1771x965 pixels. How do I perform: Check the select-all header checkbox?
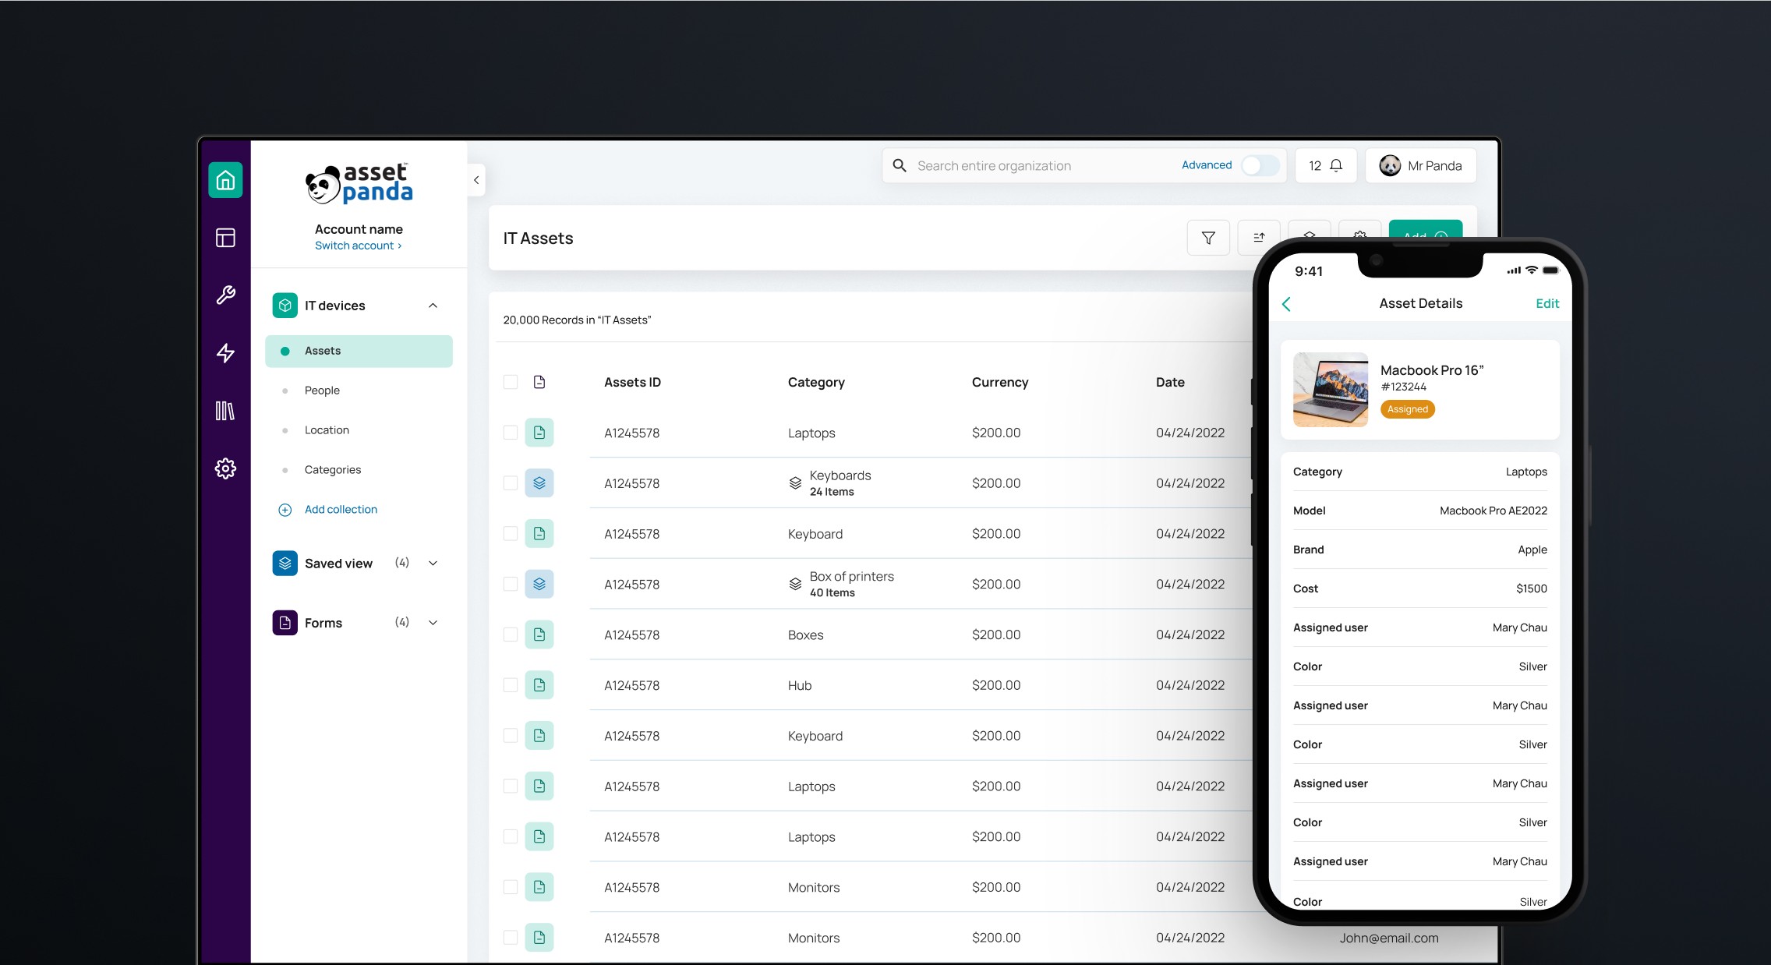tap(511, 382)
